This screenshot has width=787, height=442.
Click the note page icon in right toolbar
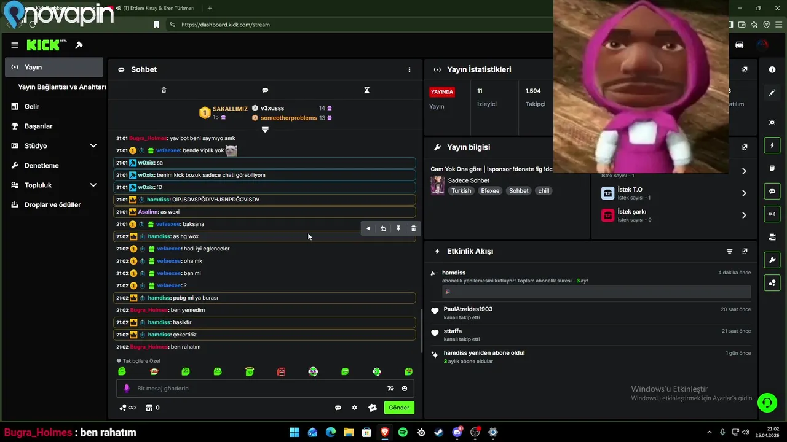pyautogui.click(x=772, y=168)
